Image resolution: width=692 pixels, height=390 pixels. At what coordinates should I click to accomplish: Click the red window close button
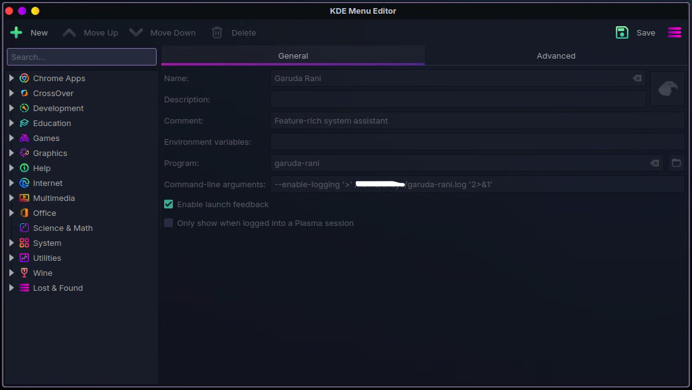[x=9, y=11]
